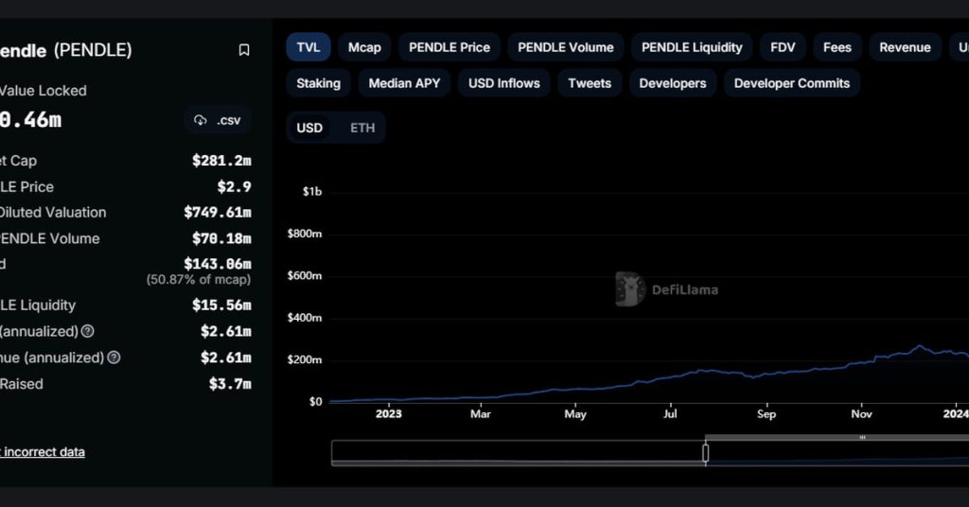Click the timeline range slider left handle

tap(705, 453)
